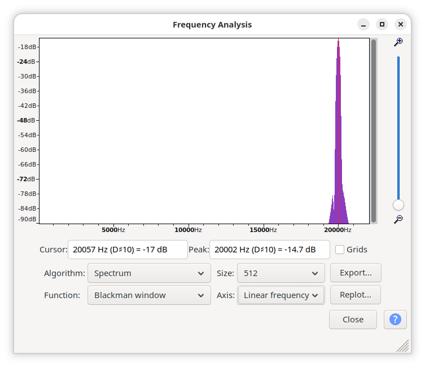Viewport: 425px width, 367px height.
Task: Click the zoom out magnifier icon
Action: 398,219
